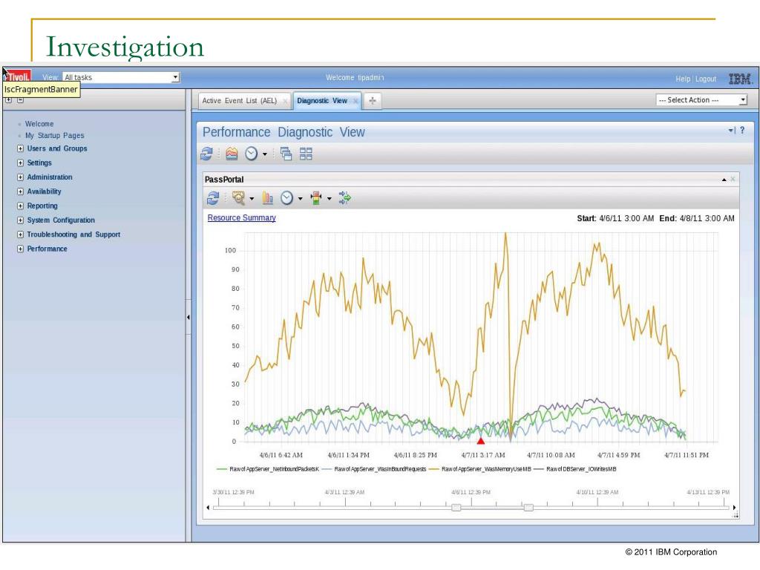Click right arrow of time range slider
The height and width of the screenshot is (570, 760).
coord(734,508)
